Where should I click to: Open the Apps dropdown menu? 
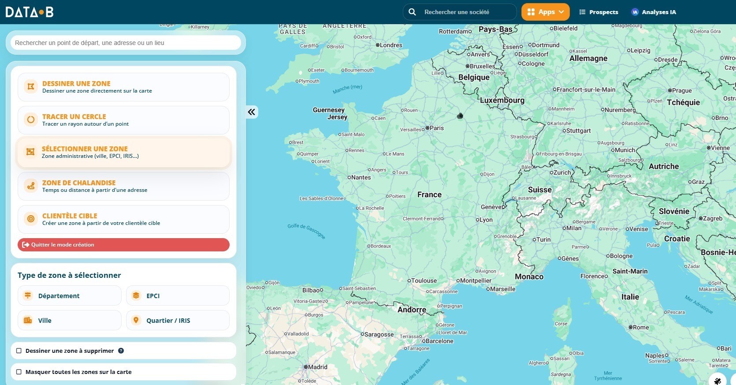pos(545,12)
